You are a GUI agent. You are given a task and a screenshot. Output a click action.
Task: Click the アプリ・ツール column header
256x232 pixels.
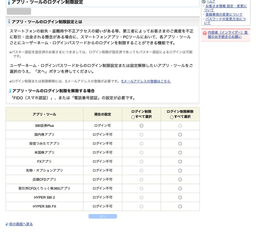click(x=44, y=114)
